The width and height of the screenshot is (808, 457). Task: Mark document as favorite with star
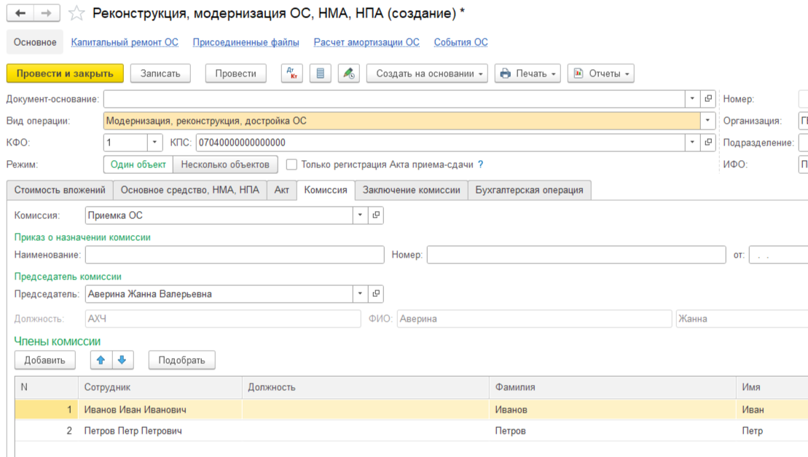coord(77,13)
